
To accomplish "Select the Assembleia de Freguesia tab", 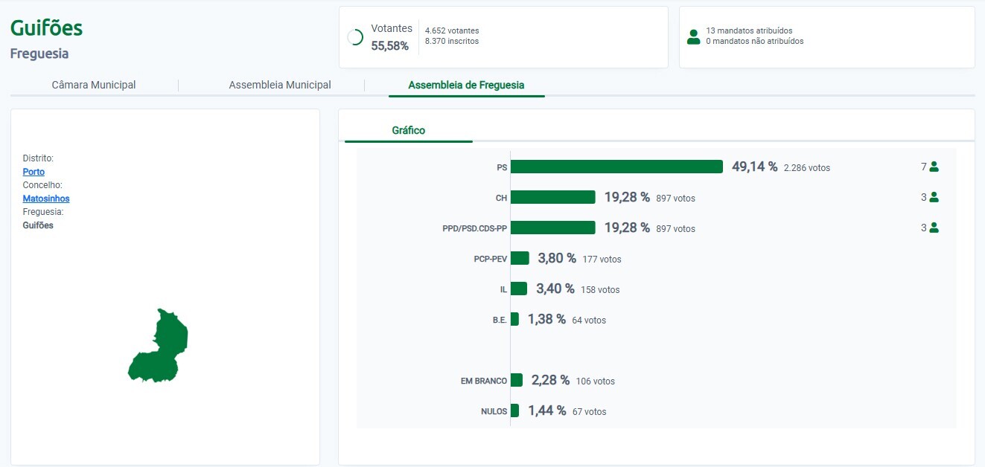I will tap(466, 85).
